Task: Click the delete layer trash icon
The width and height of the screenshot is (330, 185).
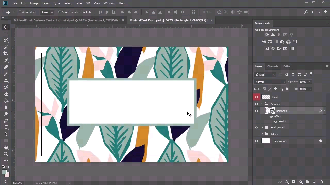Action: pyautogui.click(x=321, y=182)
